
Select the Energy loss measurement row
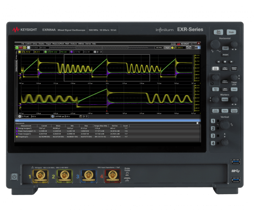(108, 128)
